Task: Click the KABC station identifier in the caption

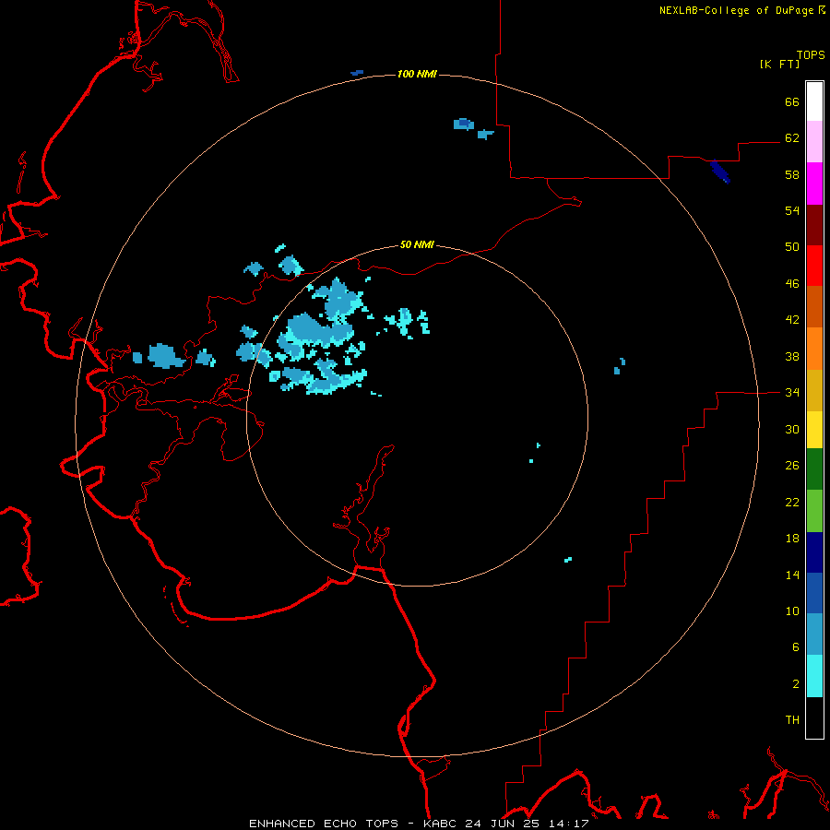Action: (x=442, y=824)
